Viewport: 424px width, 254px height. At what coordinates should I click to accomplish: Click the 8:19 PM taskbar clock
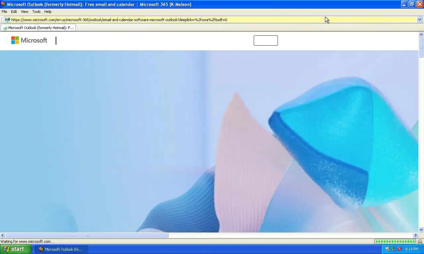(x=412, y=249)
